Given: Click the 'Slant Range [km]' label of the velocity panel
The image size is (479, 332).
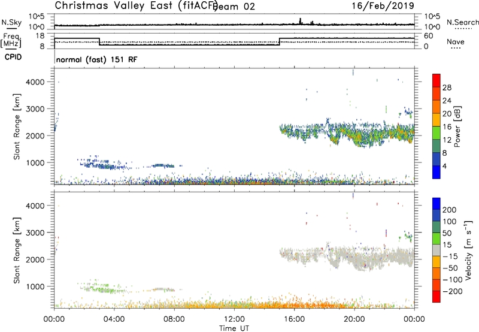Looking at the screenshot, I should pos(17,250).
